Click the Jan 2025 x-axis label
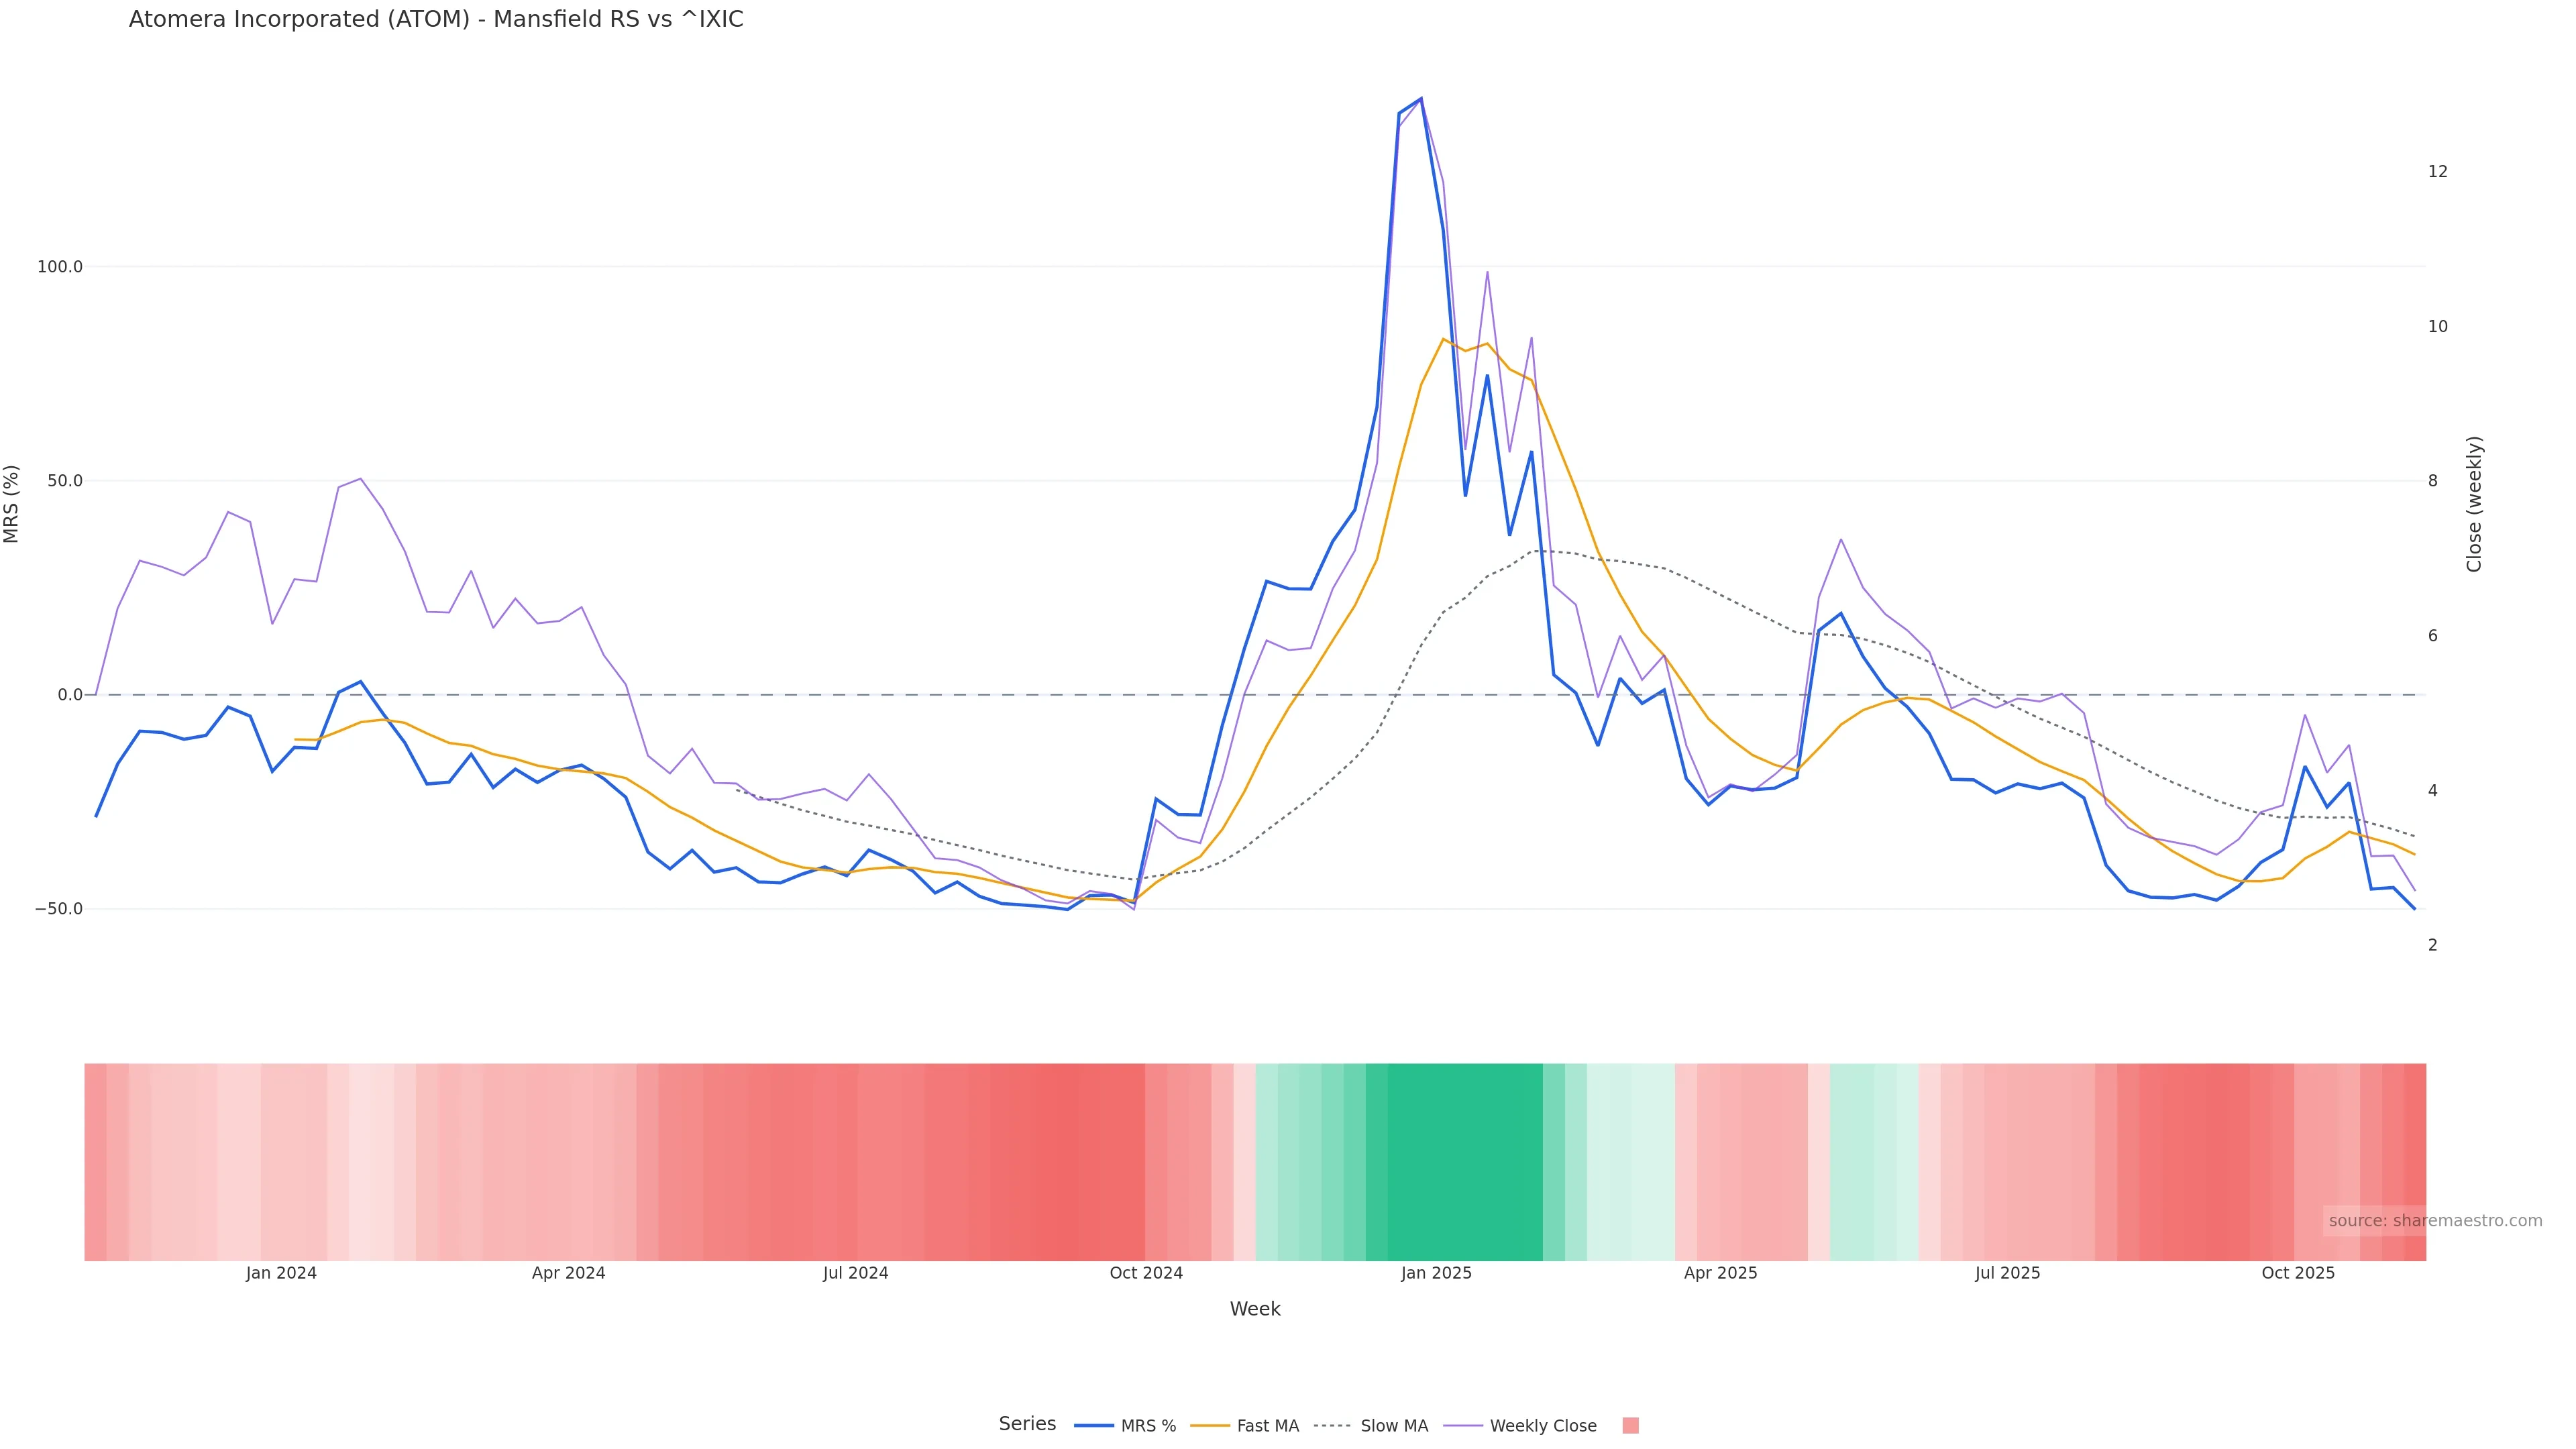2576x1449 pixels. [x=1436, y=1274]
